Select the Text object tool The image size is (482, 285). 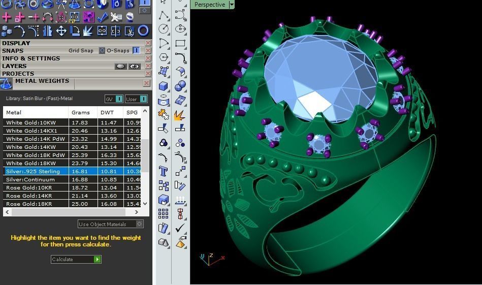[163, 171]
